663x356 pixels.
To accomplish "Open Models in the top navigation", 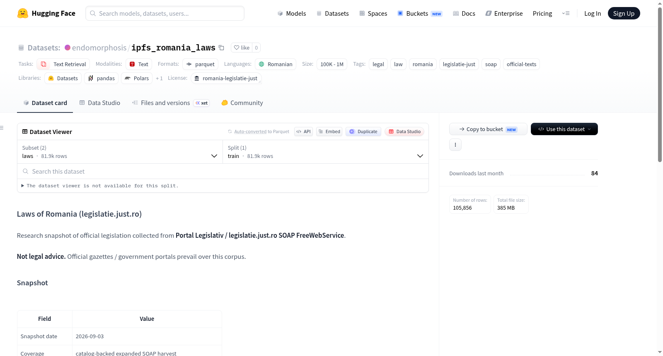I will coord(292,13).
